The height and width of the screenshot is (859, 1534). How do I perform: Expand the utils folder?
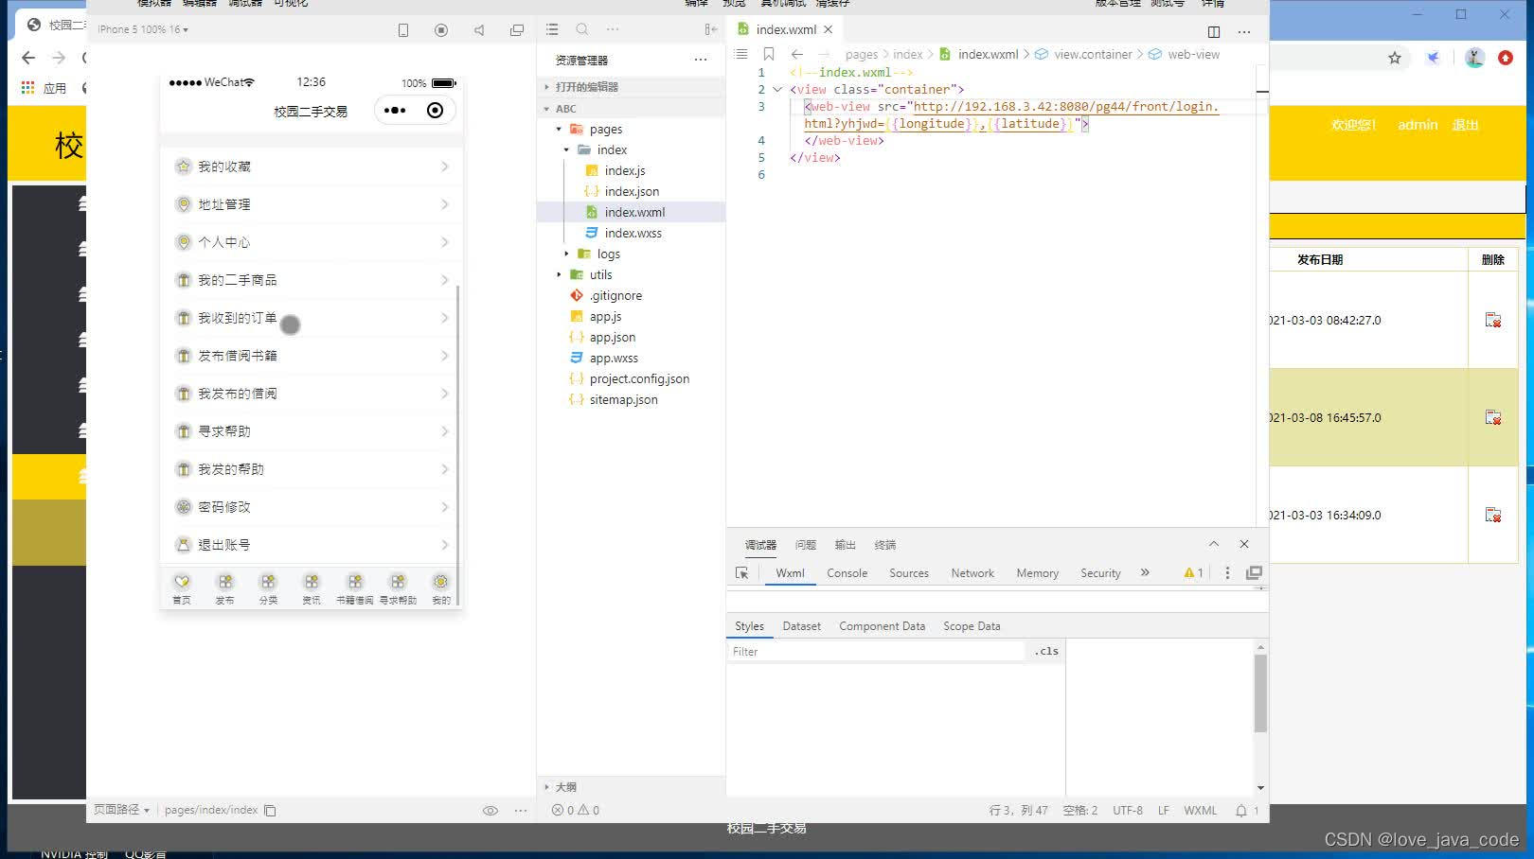tap(600, 274)
